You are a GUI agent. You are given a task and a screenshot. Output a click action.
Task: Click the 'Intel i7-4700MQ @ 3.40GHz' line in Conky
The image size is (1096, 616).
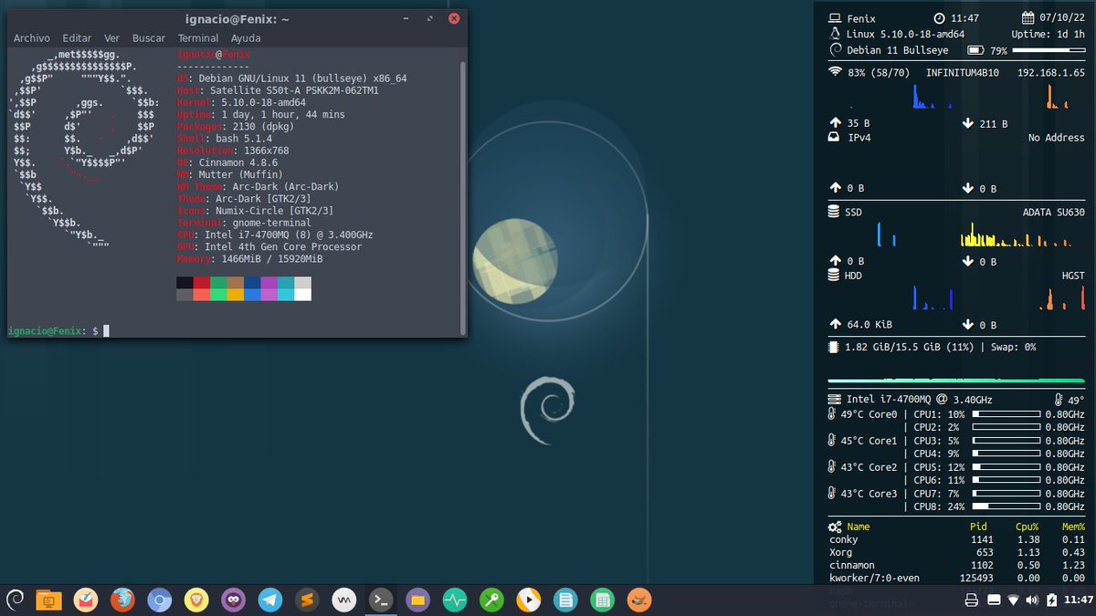click(x=920, y=400)
